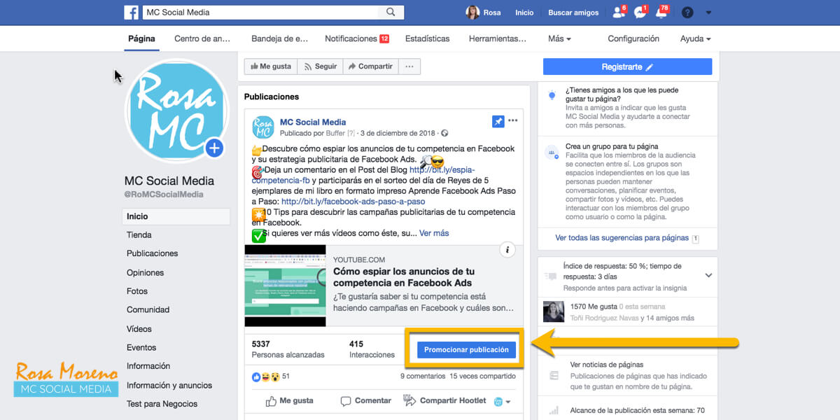
Task: Open the page's three-dot more actions button
Action: (x=409, y=66)
